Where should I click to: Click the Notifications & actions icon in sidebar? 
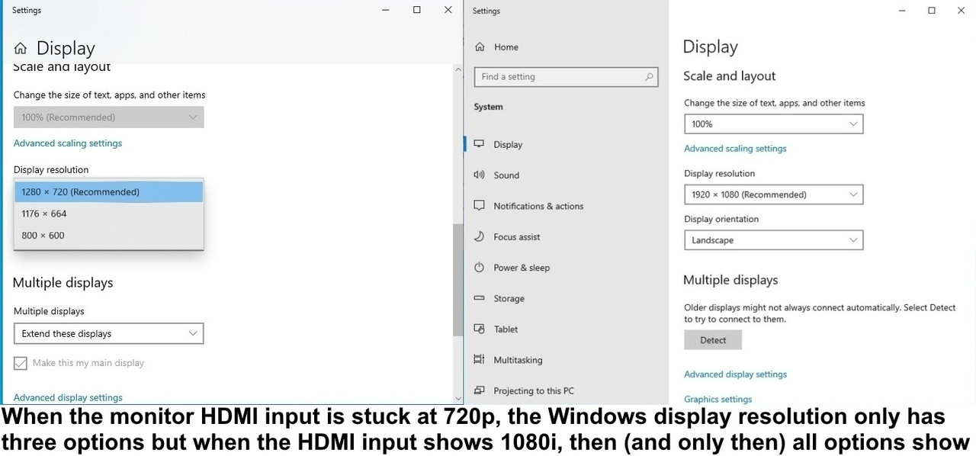[479, 206]
